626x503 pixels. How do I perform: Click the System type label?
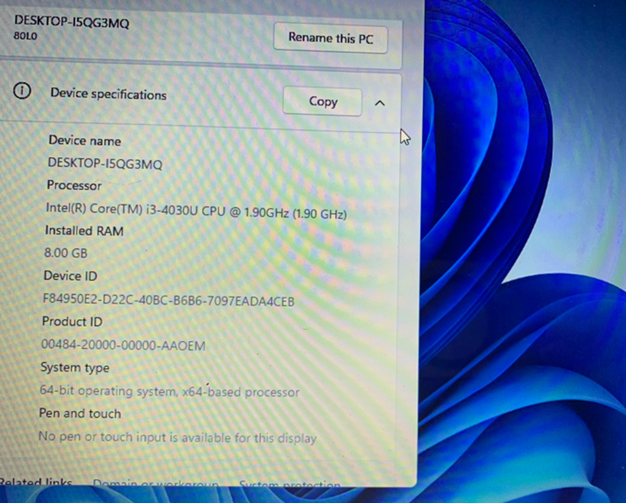coord(75,368)
